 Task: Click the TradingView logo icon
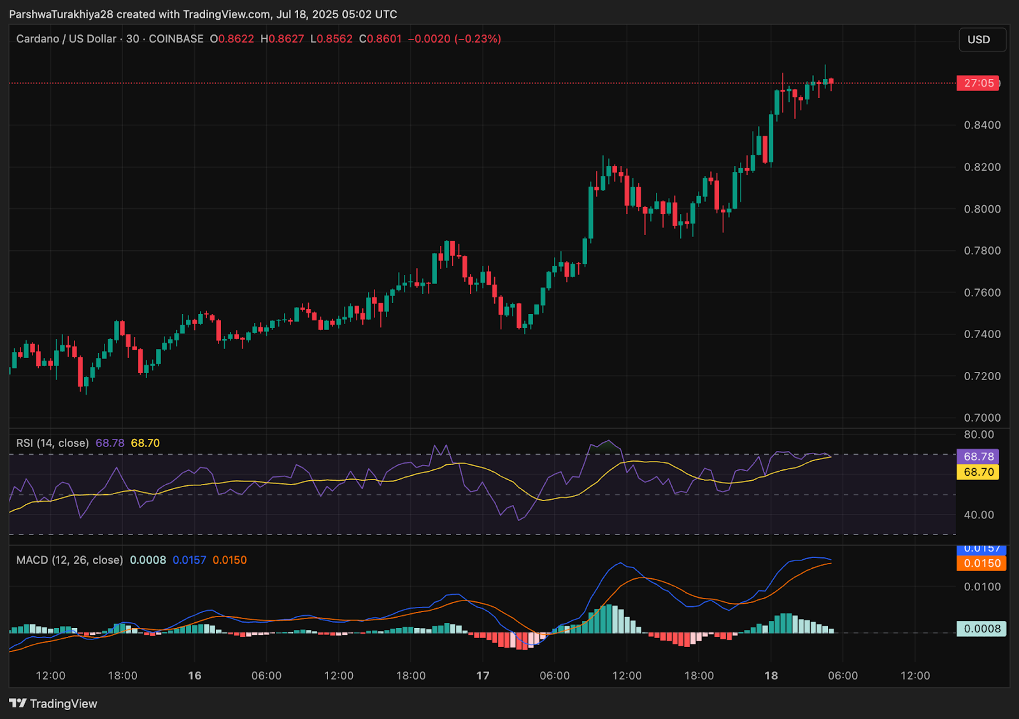[x=18, y=703]
